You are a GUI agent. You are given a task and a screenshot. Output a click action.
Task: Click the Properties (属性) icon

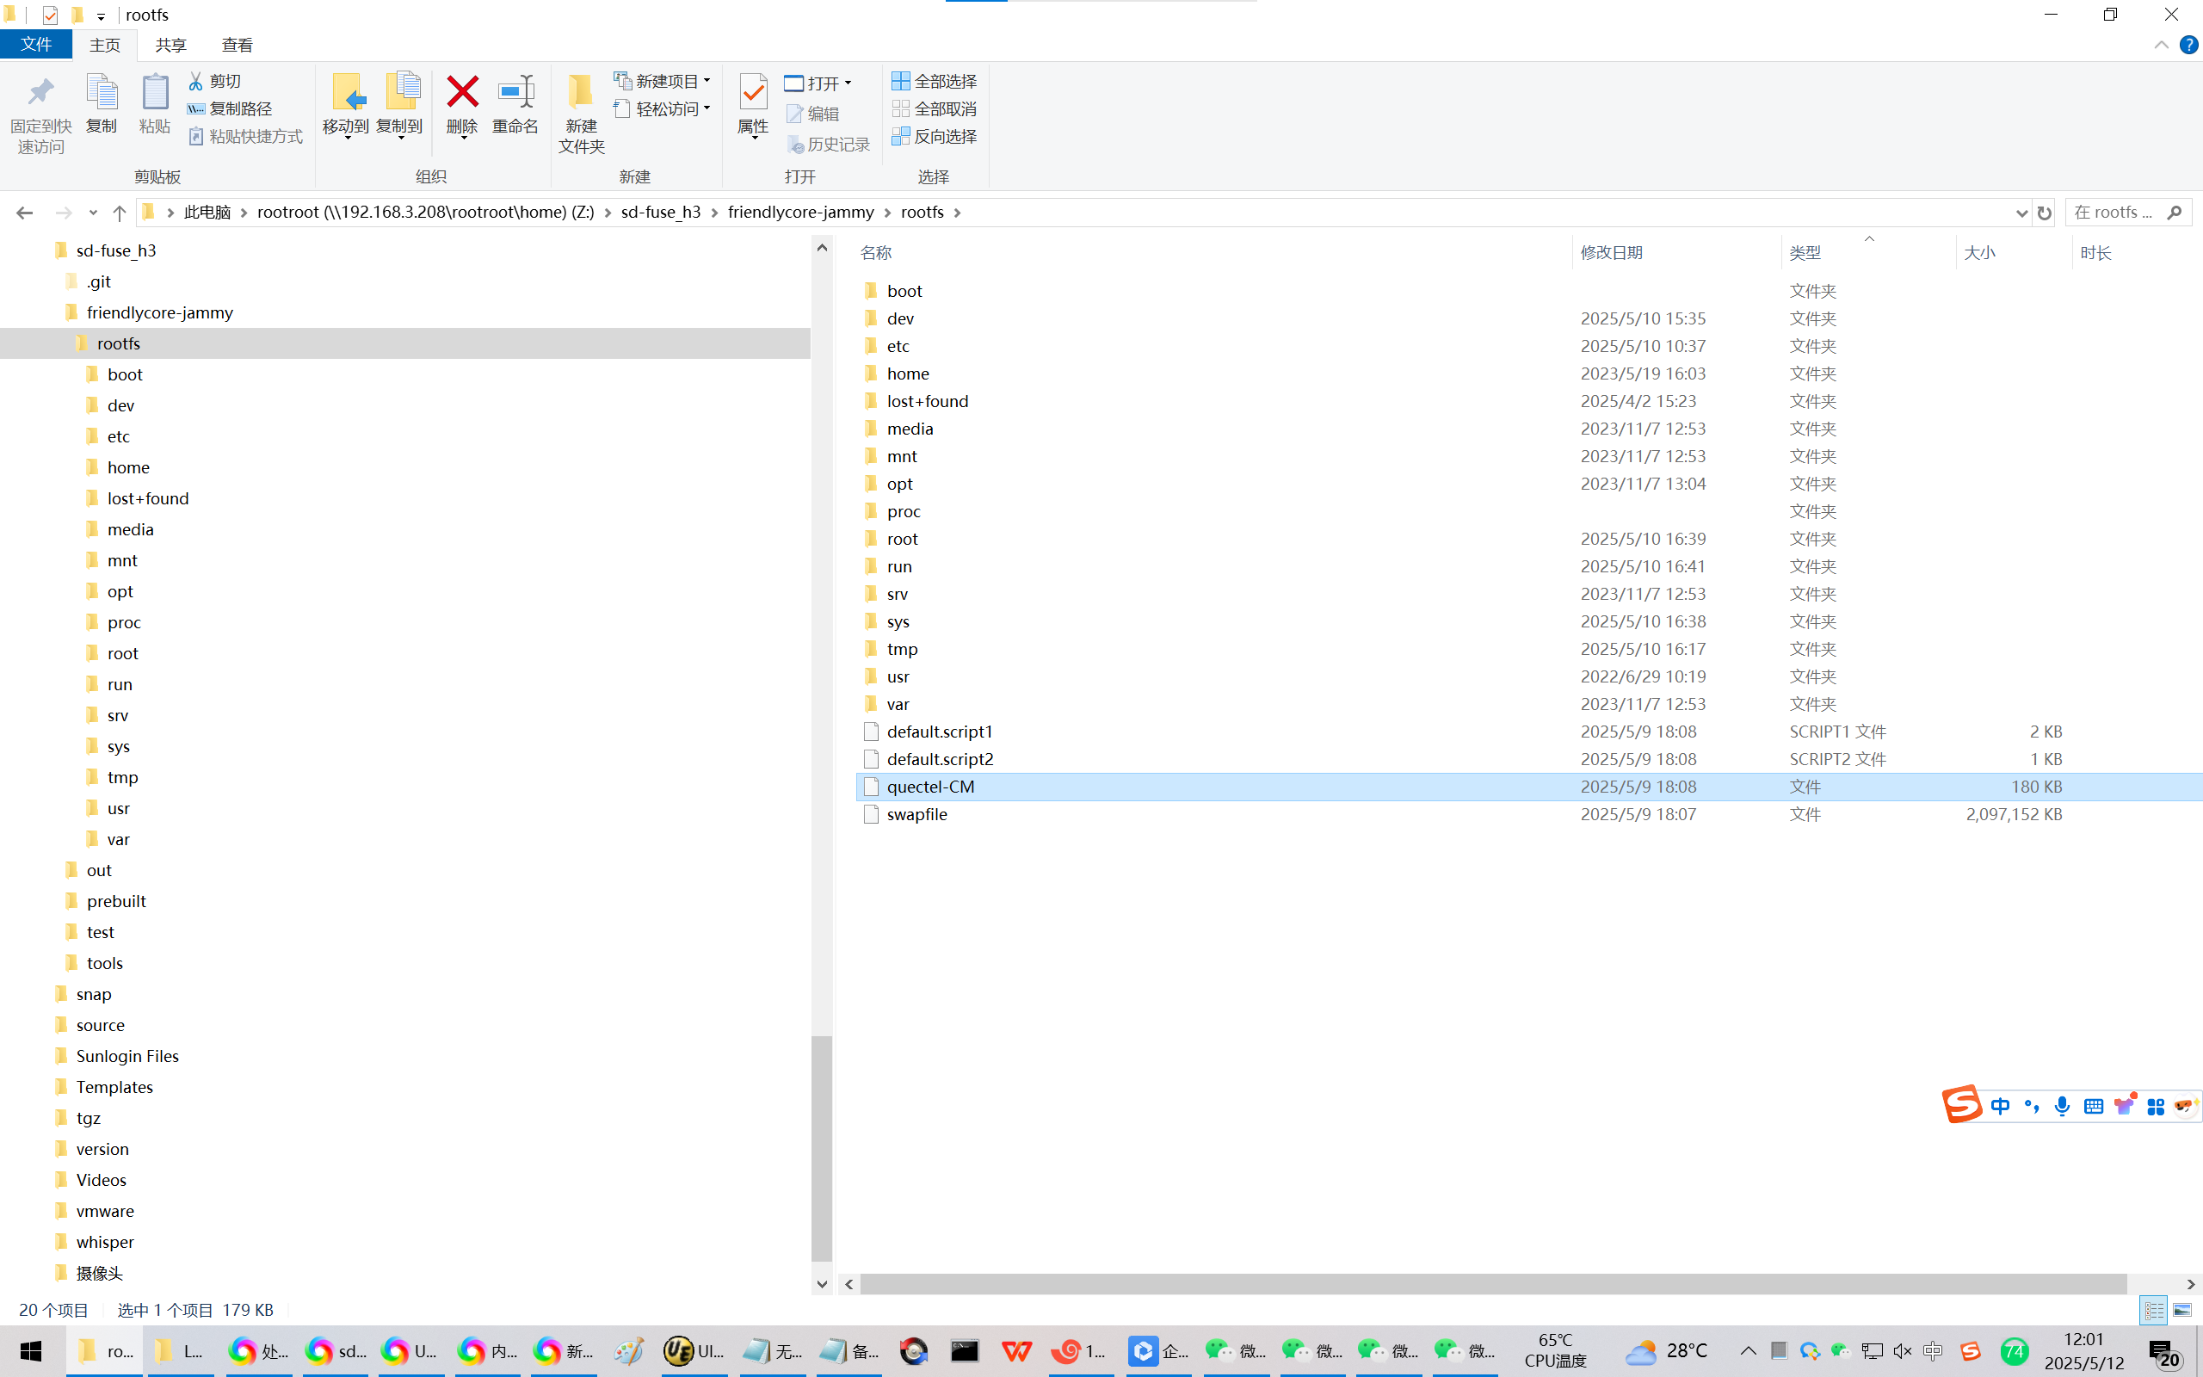(753, 93)
